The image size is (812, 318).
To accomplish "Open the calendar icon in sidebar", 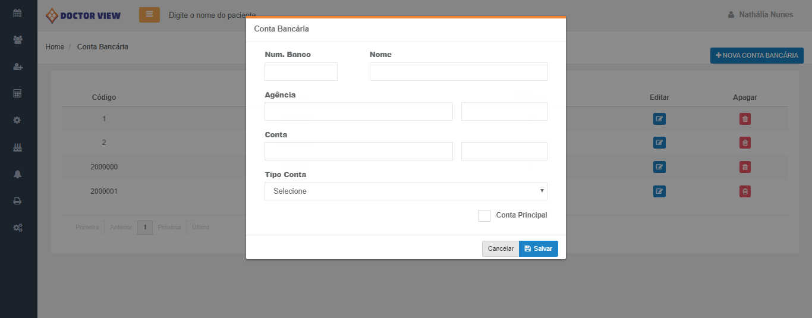I will (x=18, y=13).
